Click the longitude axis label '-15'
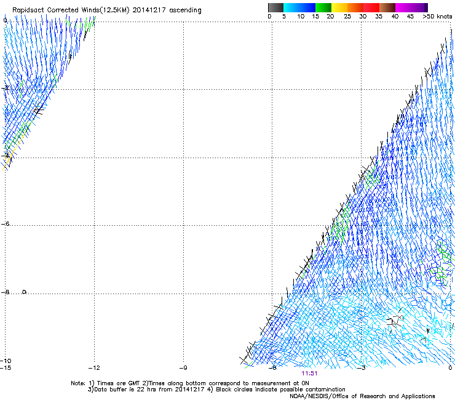The height and width of the screenshot is (400, 455). 6,368
